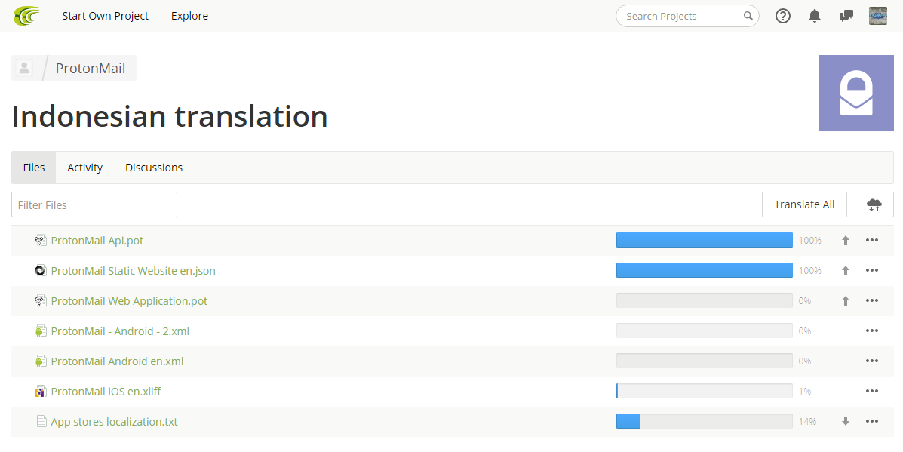
Task: Open the Discussions tab
Action: click(154, 168)
